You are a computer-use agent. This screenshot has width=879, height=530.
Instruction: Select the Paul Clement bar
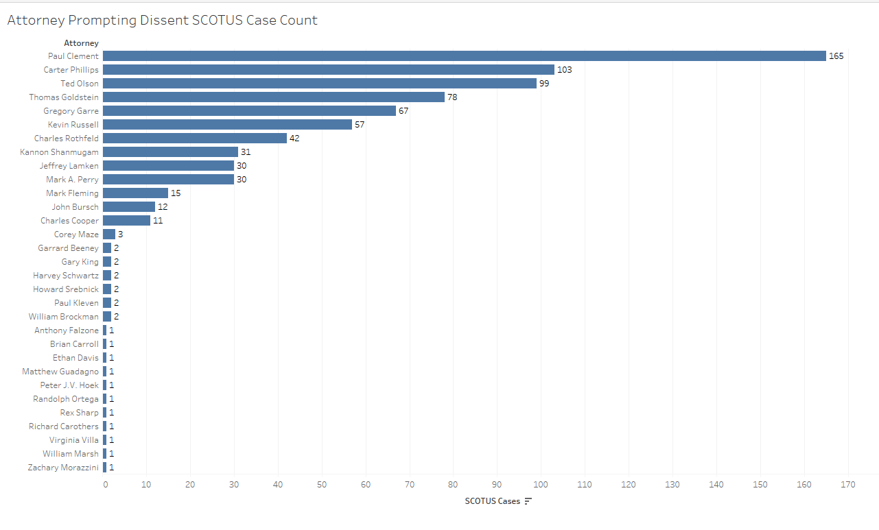tap(464, 56)
